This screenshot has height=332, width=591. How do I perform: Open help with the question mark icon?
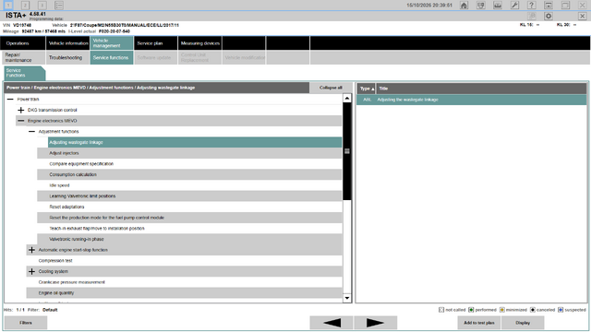click(x=532, y=6)
